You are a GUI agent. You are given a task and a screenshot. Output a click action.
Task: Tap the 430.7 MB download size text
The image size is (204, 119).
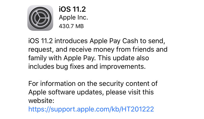[71, 26]
